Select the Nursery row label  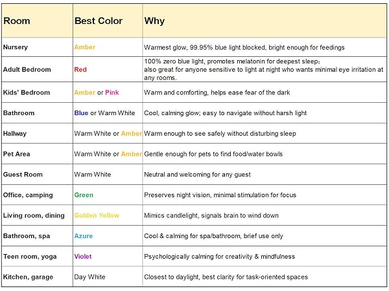coord(16,47)
